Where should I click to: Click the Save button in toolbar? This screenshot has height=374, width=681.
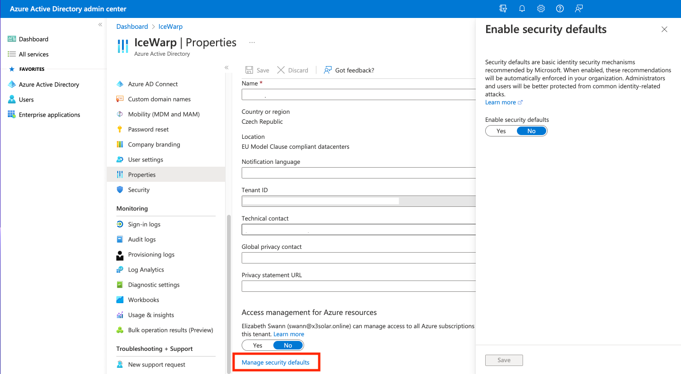pos(257,70)
